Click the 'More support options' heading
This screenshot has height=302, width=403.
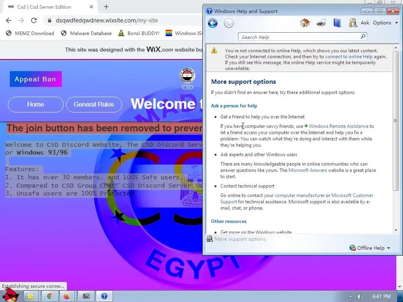(243, 82)
